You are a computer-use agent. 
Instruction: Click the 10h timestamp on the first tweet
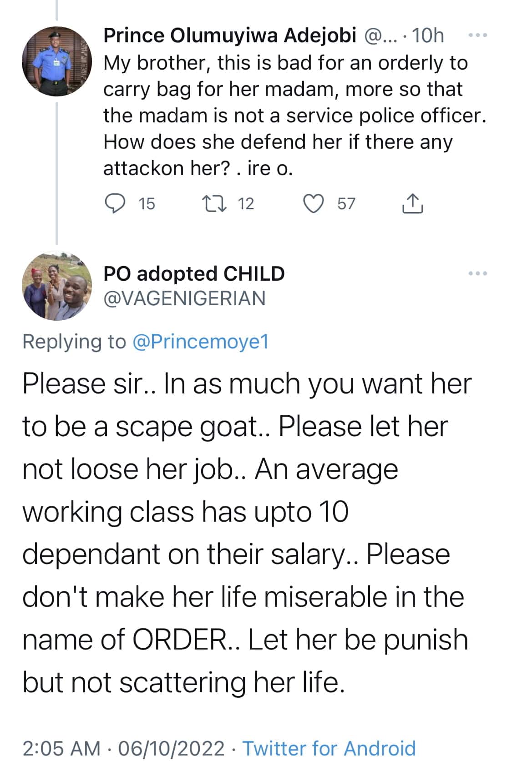pos(427,35)
